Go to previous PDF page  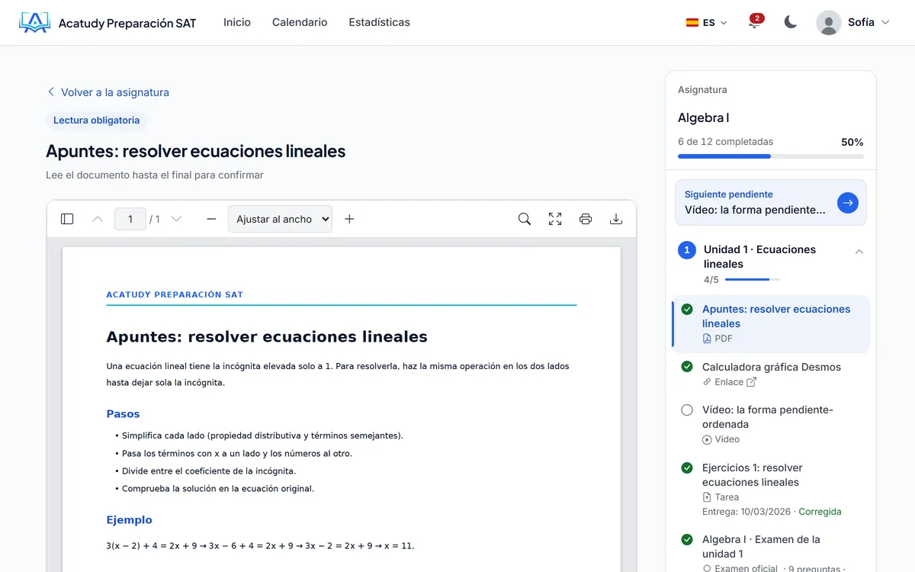coord(98,219)
